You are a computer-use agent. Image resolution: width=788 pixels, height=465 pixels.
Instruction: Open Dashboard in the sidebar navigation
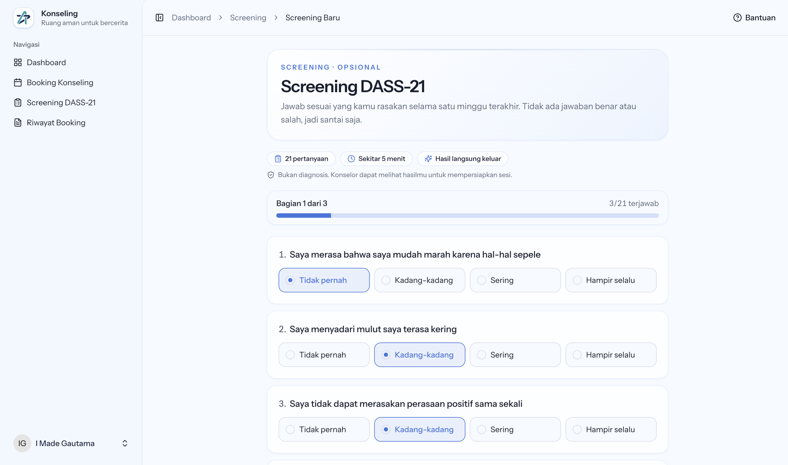(71, 63)
